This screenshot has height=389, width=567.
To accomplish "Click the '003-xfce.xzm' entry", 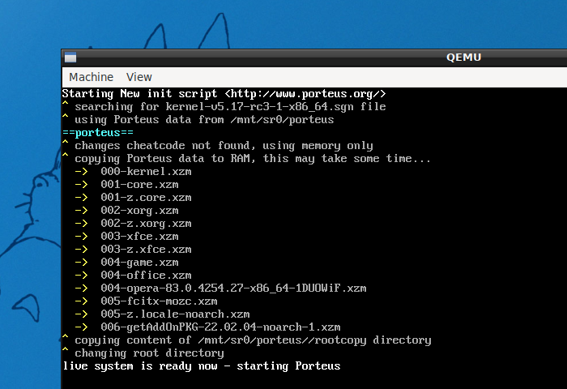I will click(x=139, y=237).
